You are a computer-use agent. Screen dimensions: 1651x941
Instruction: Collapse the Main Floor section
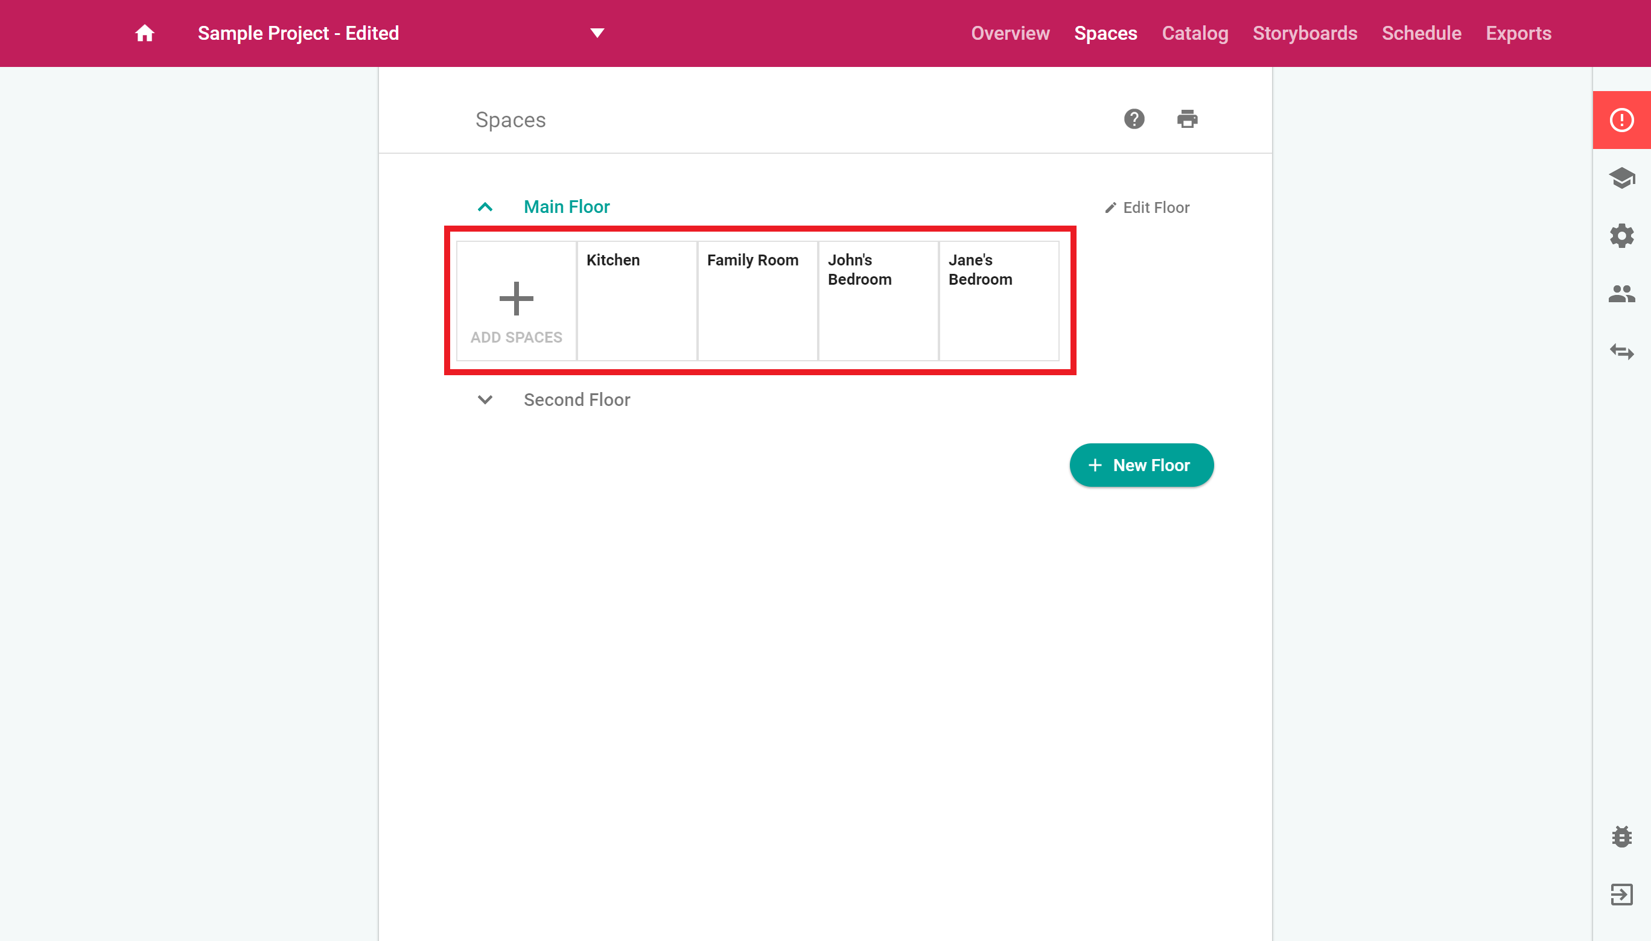click(485, 207)
